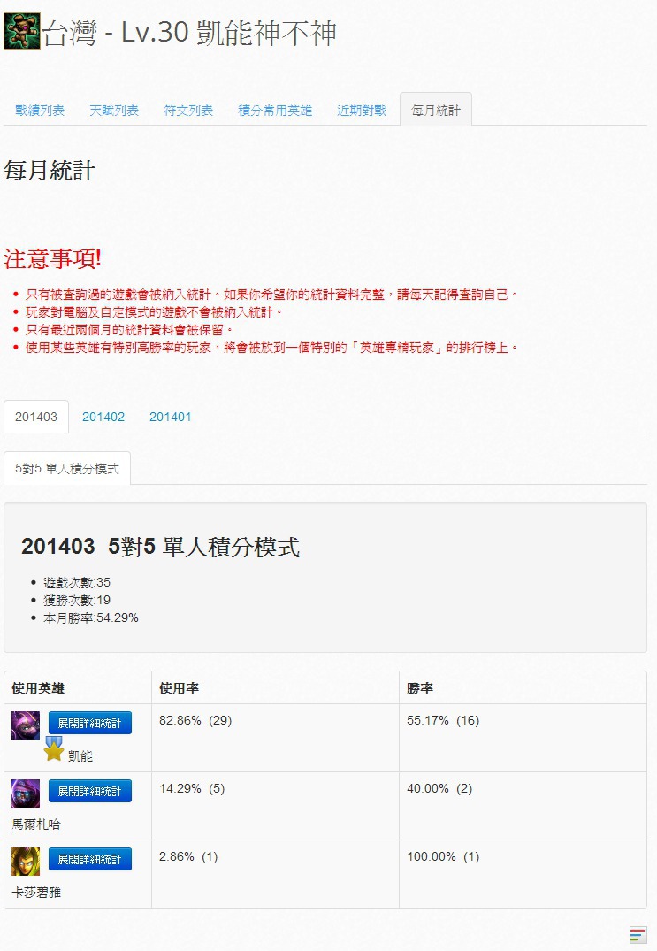Screen dimensions: 657x951
Task: Switch to the 天賦列表 tab
Action: coord(114,111)
